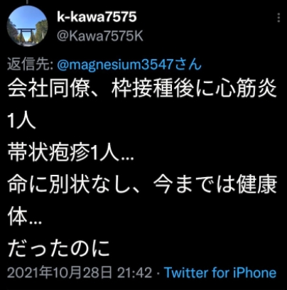Open the @Kawa7575K handle profile
The height and width of the screenshot is (290, 287).
click(100, 36)
